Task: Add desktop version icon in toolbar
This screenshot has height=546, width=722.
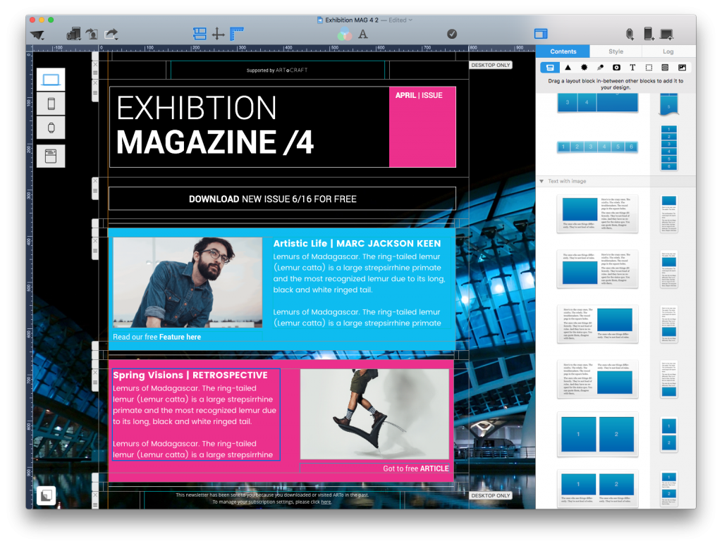Action: pos(667,34)
